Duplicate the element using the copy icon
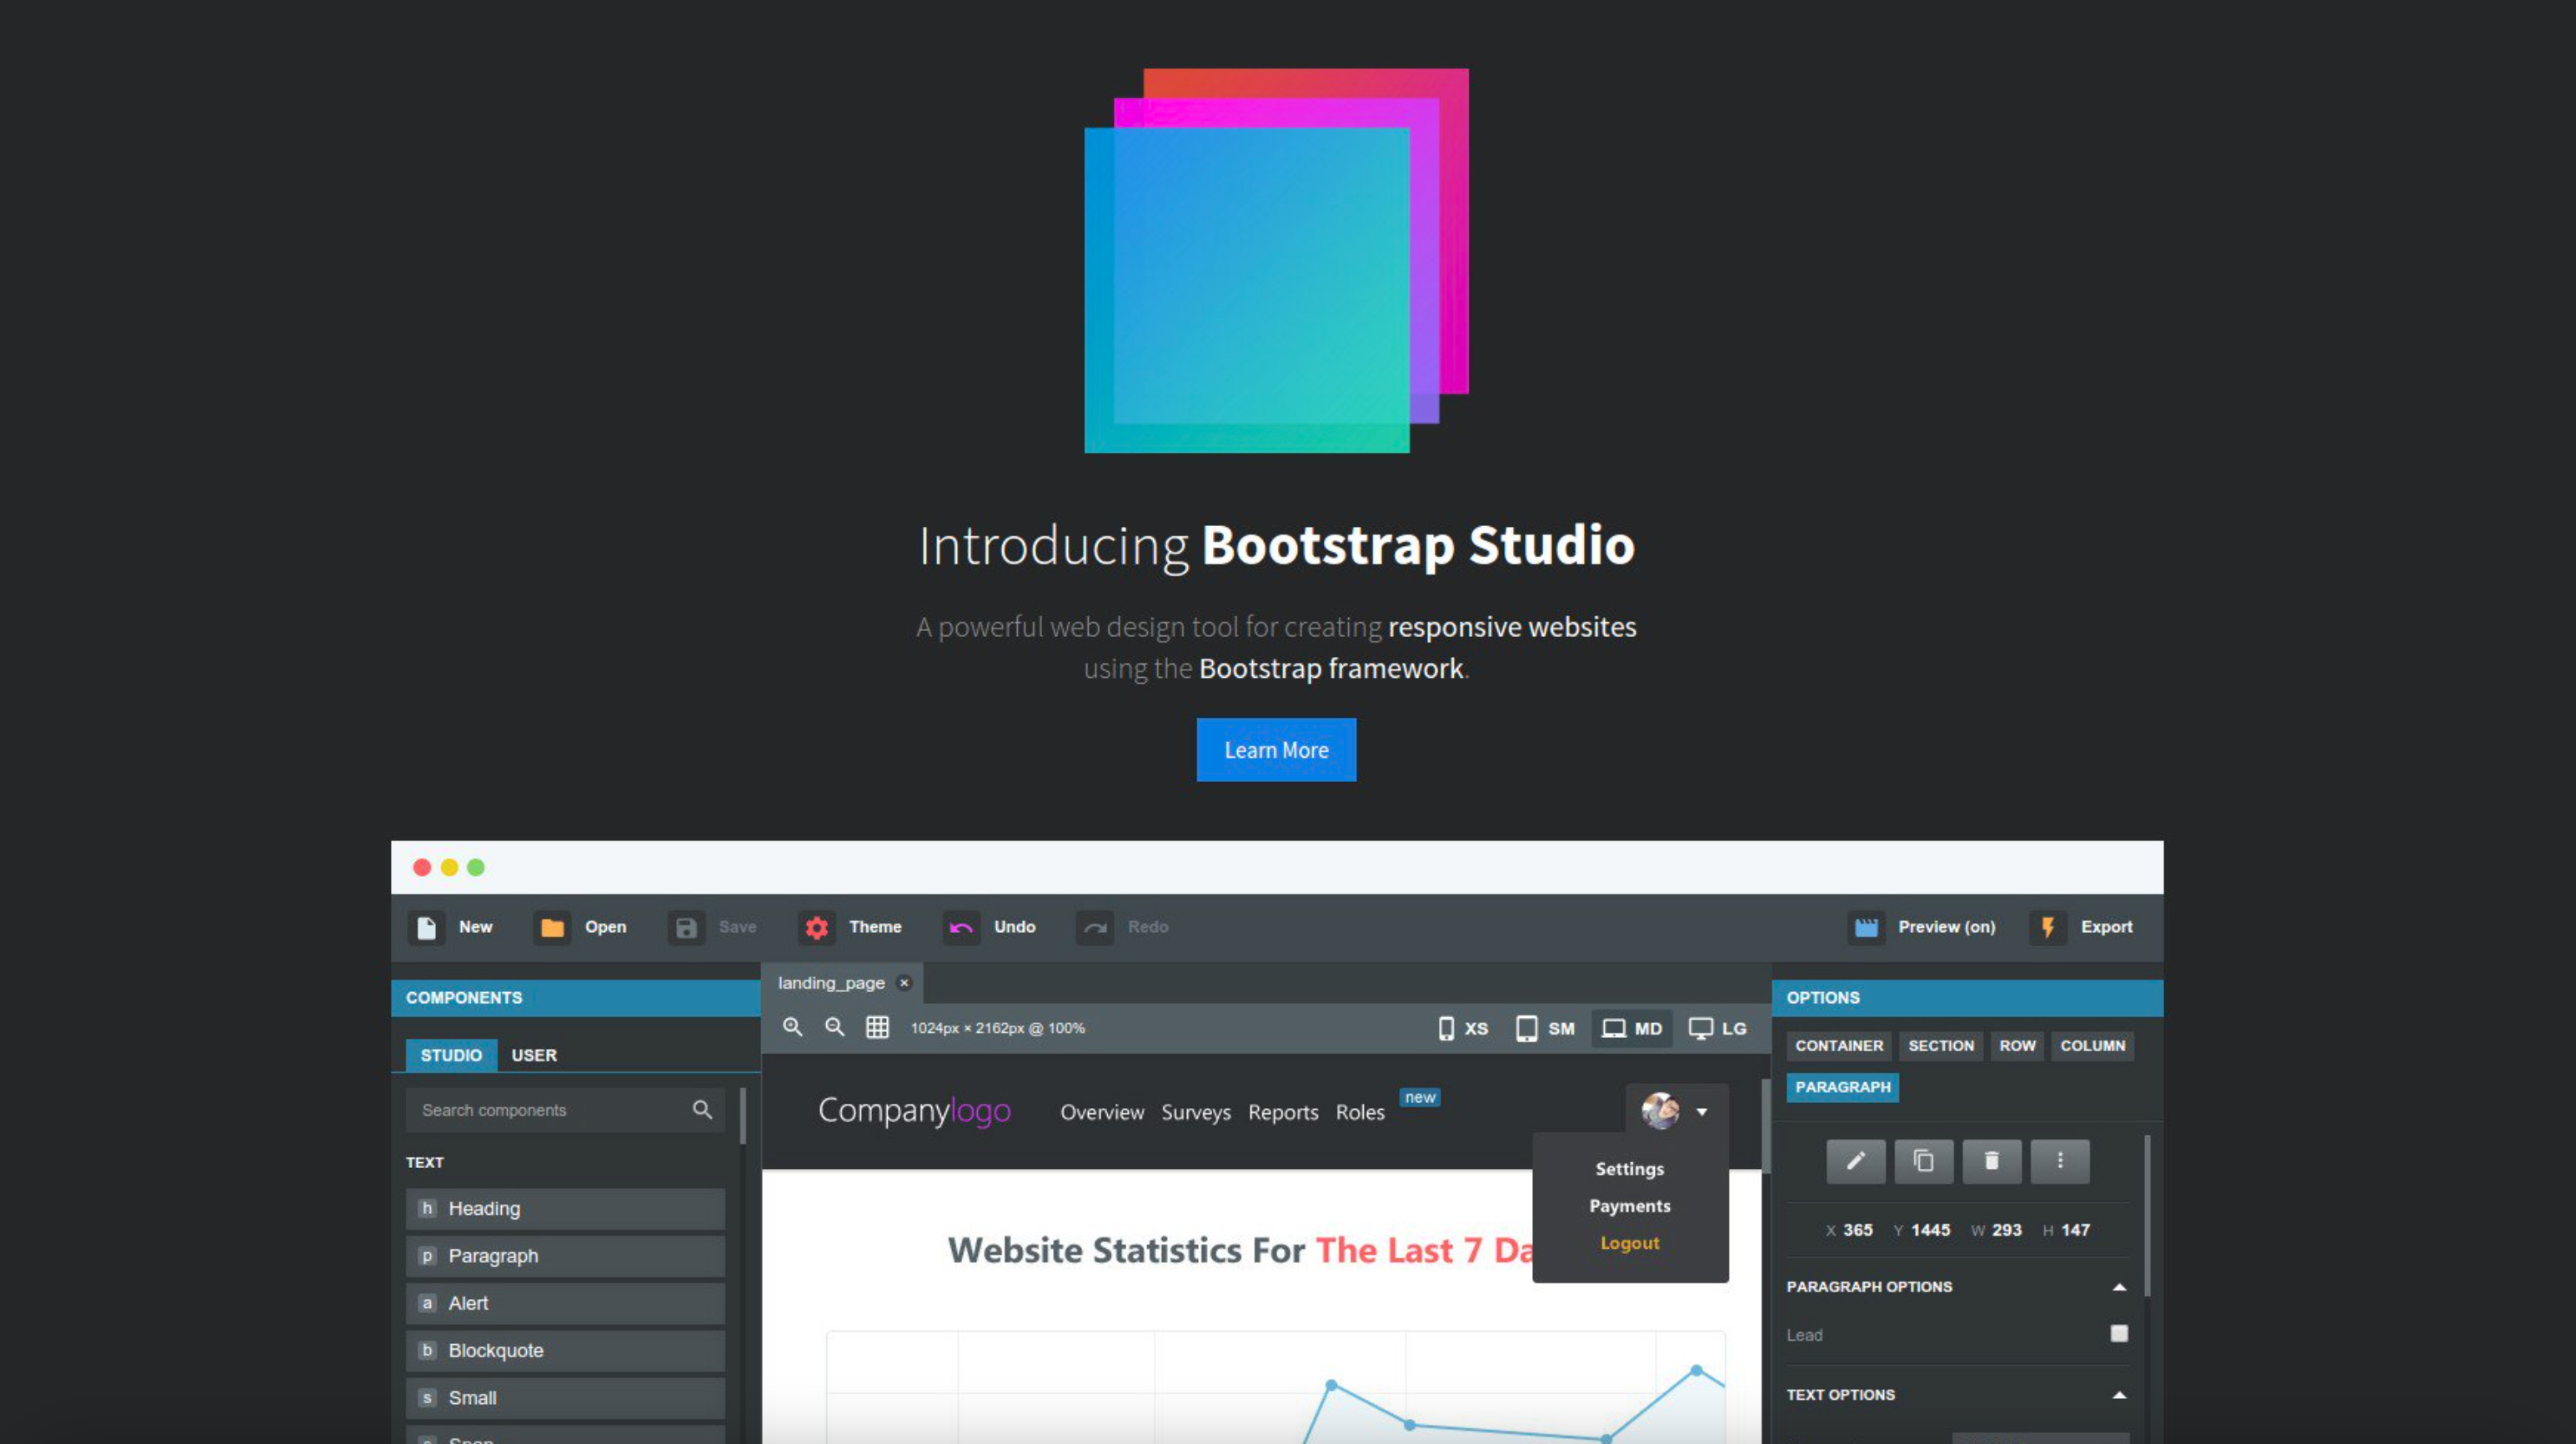The image size is (2576, 1444). pyautogui.click(x=1923, y=1161)
